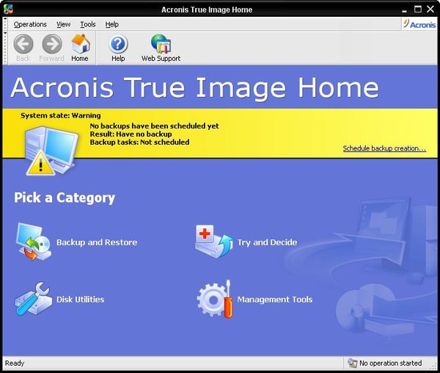Open Help with the question mark icon

click(118, 44)
